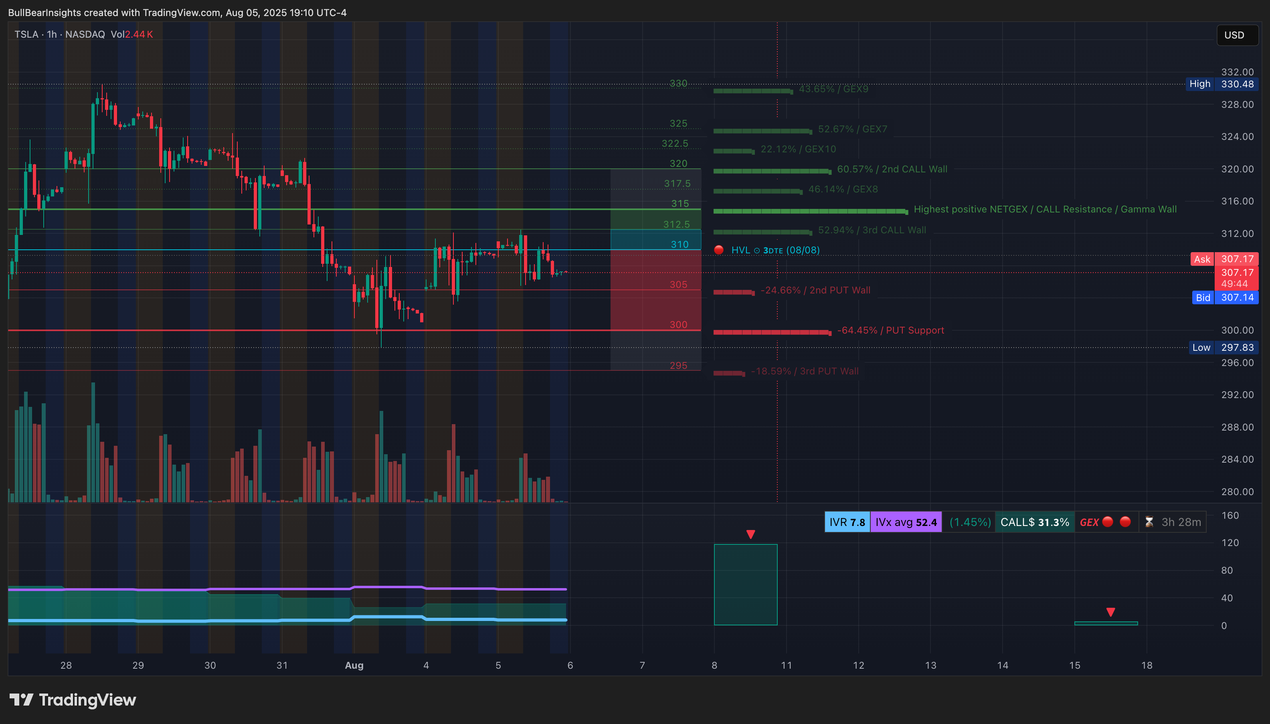This screenshot has width=1270, height=724.
Task: Click the BullBearInsights created with TradingView.com header
Action: tap(177, 12)
